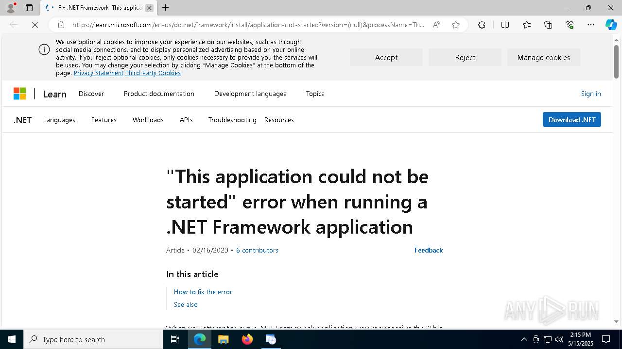Expand the Languages dropdown
This screenshot has width=622, height=349.
coord(59,120)
